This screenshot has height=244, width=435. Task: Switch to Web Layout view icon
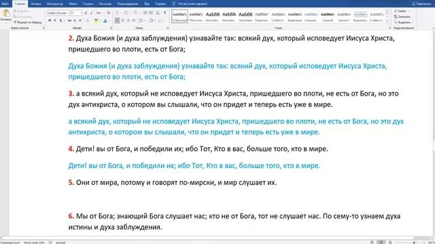(x=390, y=243)
